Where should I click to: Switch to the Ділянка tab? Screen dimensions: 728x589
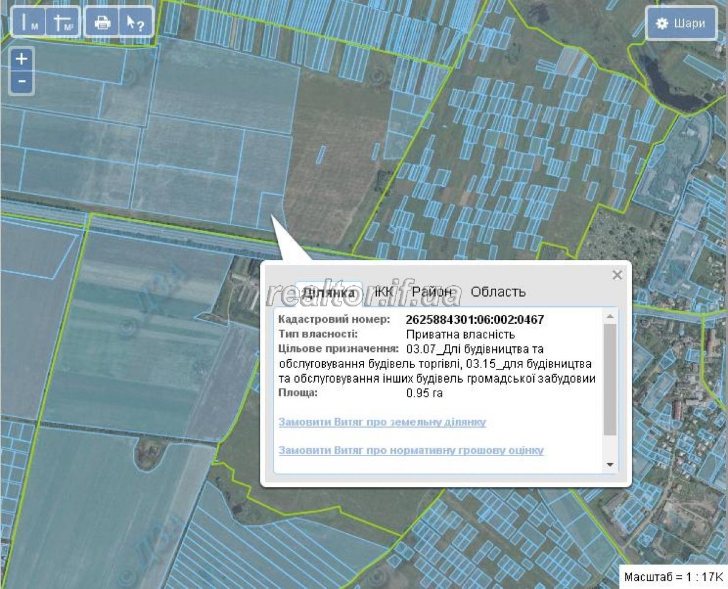[x=328, y=292]
